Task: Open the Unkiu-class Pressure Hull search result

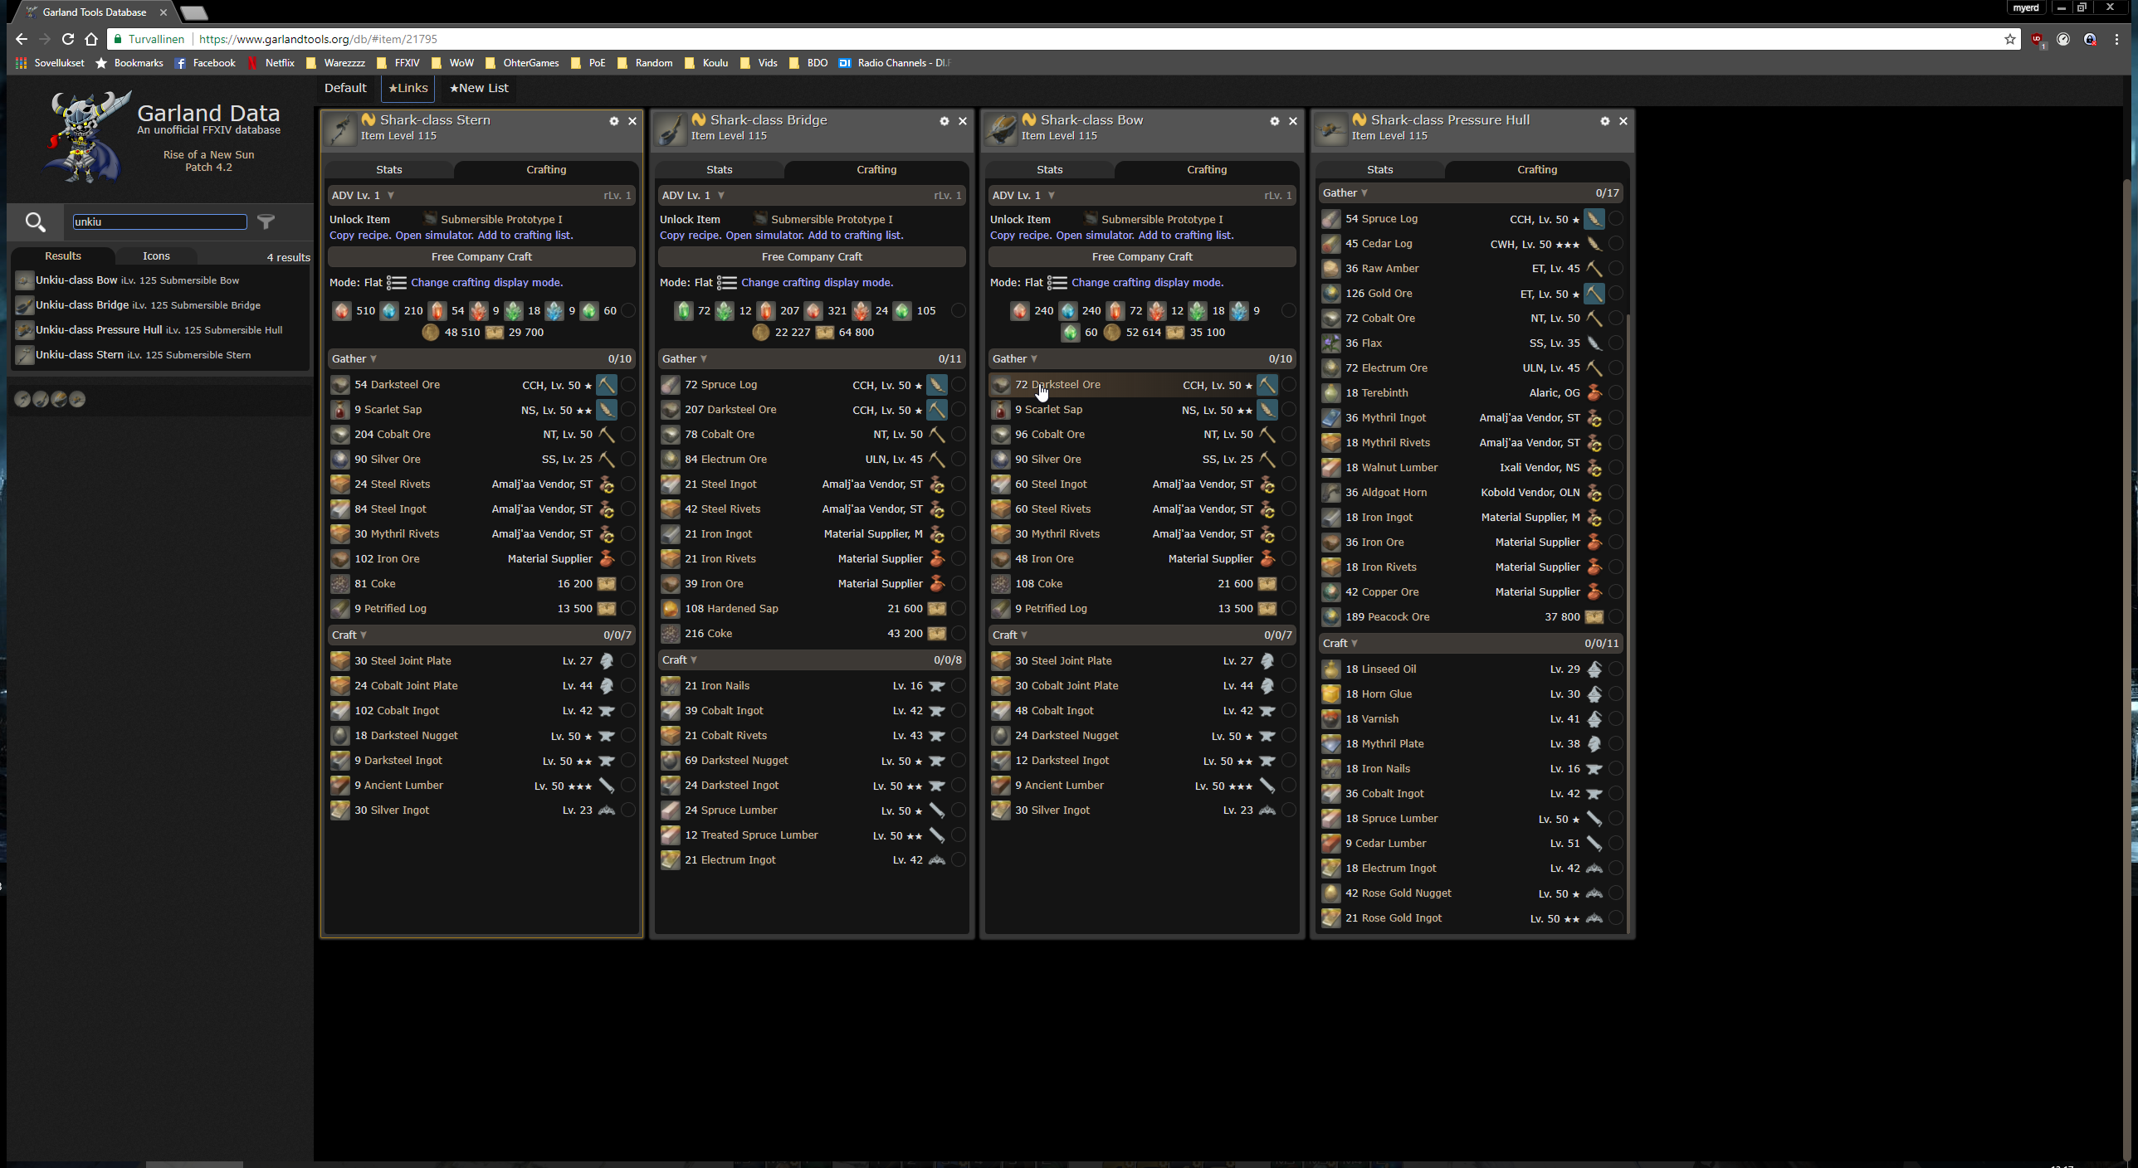Action: [99, 330]
